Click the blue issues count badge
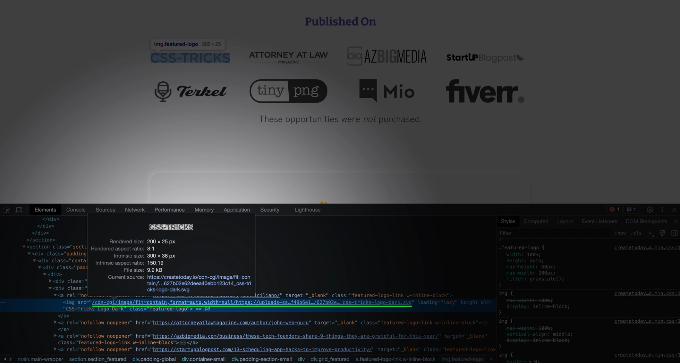This screenshot has height=363, width=680. pyautogui.click(x=631, y=209)
